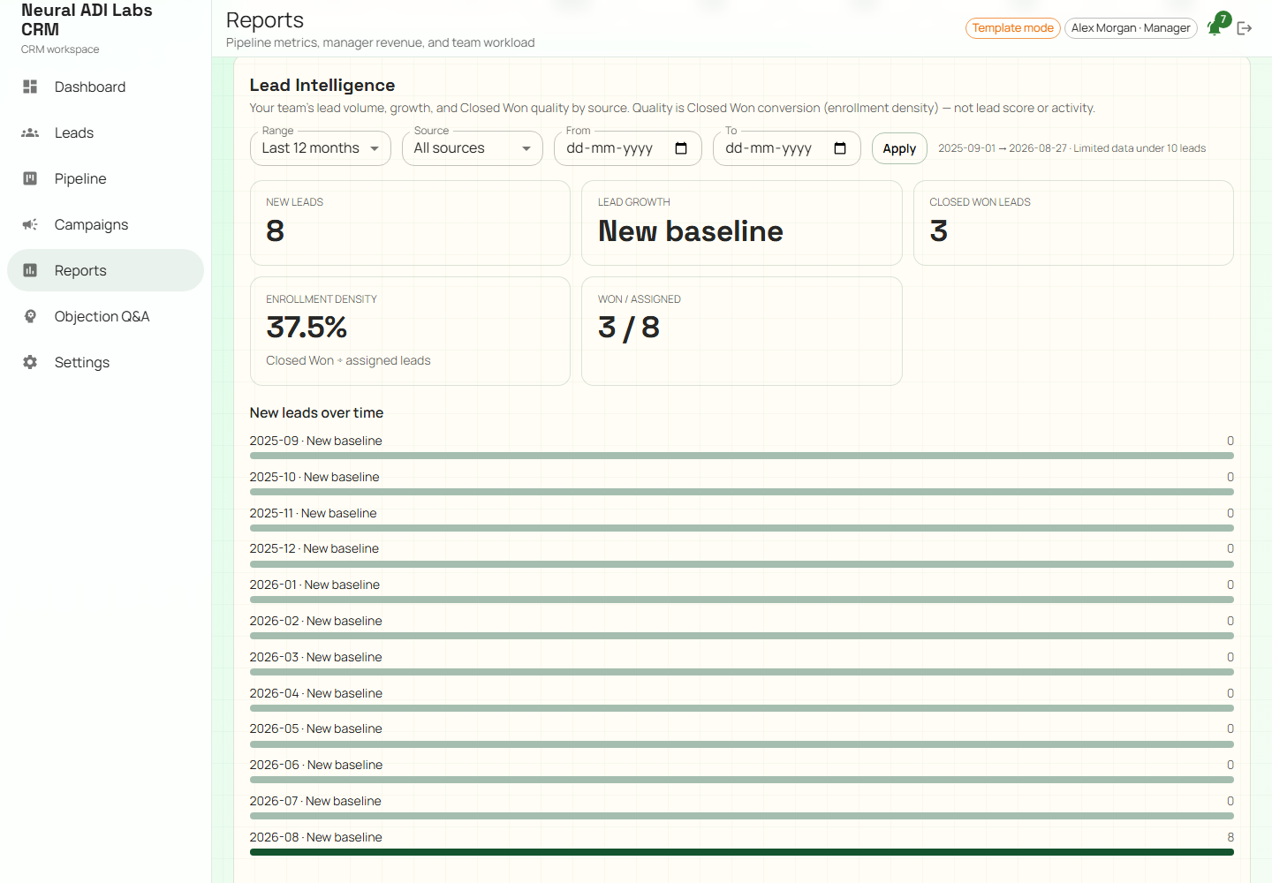The height and width of the screenshot is (883, 1272).
Task: Click the Settings gear icon
Action: (x=30, y=362)
